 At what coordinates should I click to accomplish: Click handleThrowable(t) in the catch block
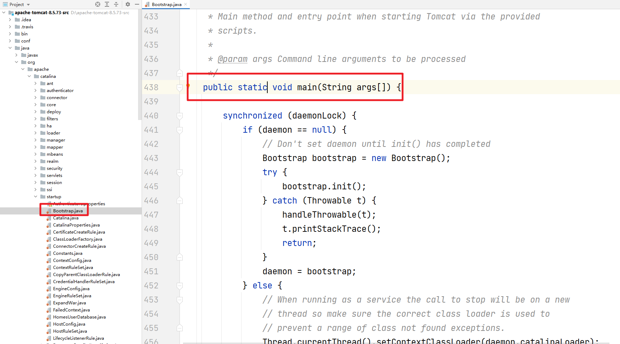(x=329, y=215)
